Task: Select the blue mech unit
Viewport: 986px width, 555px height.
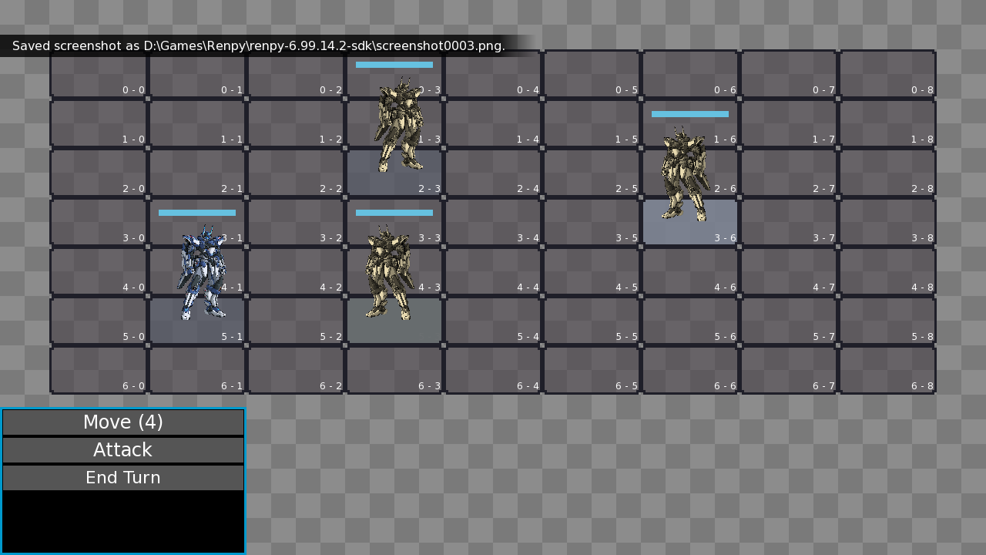Action: click(x=203, y=272)
